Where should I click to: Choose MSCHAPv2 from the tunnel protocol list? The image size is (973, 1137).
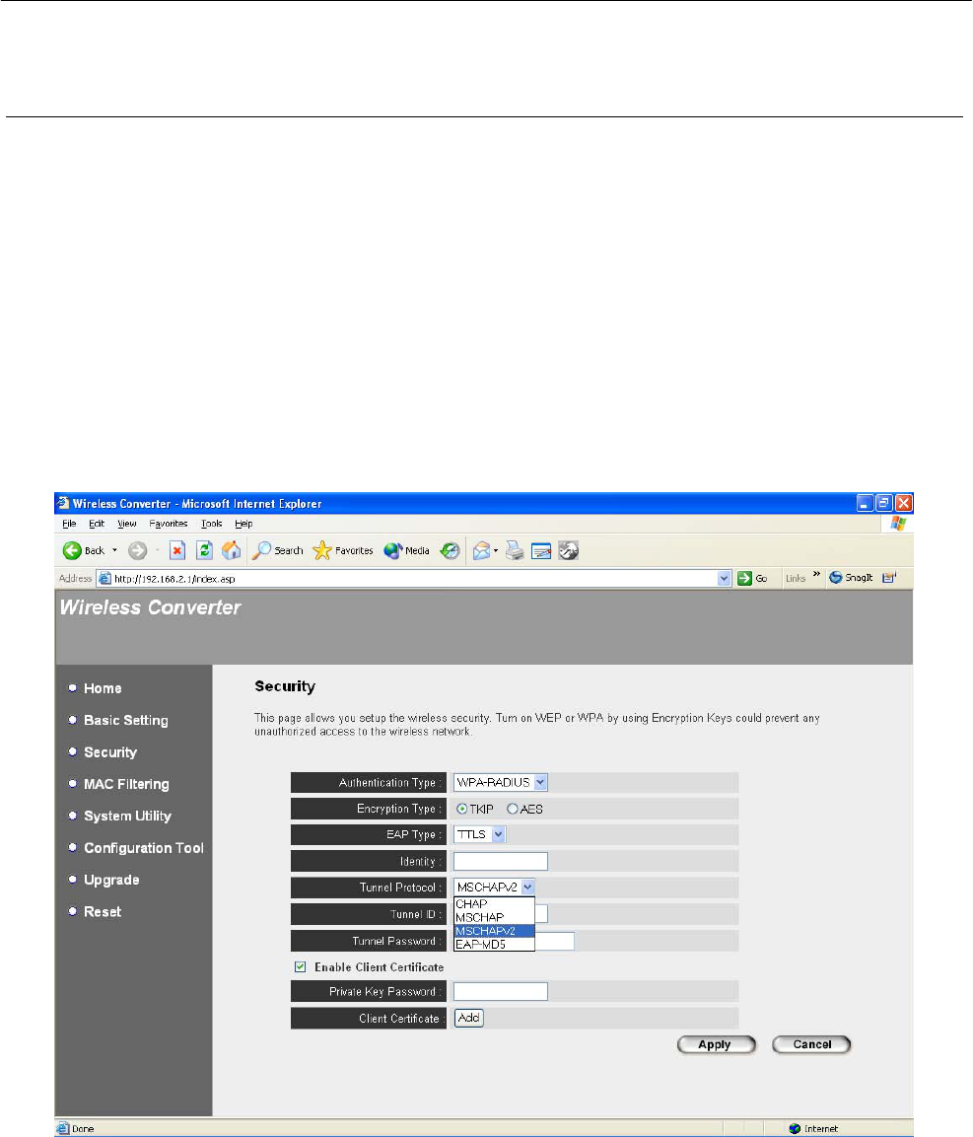click(x=494, y=931)
